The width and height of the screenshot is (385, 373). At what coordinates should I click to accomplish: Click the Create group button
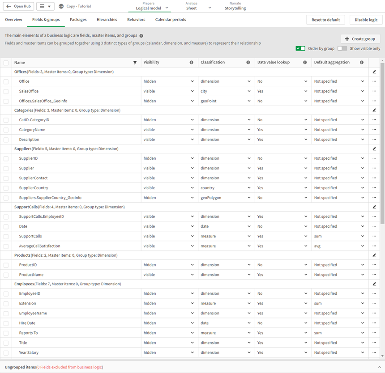[x=360, y=39]
